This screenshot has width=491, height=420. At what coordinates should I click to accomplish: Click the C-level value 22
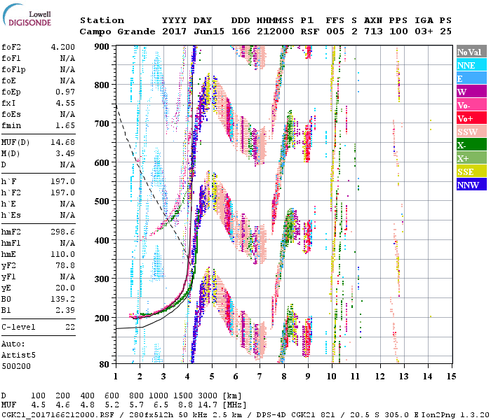(71, 328)
